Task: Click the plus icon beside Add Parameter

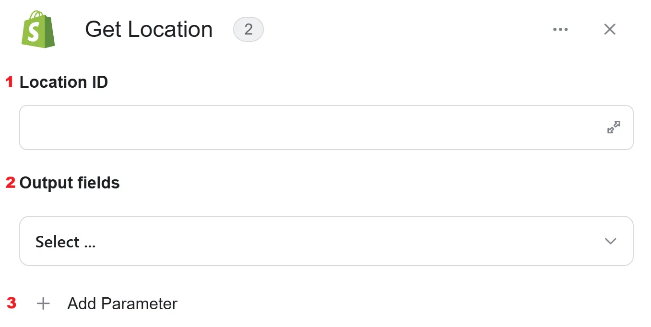Action: click(x=43, y=304)
